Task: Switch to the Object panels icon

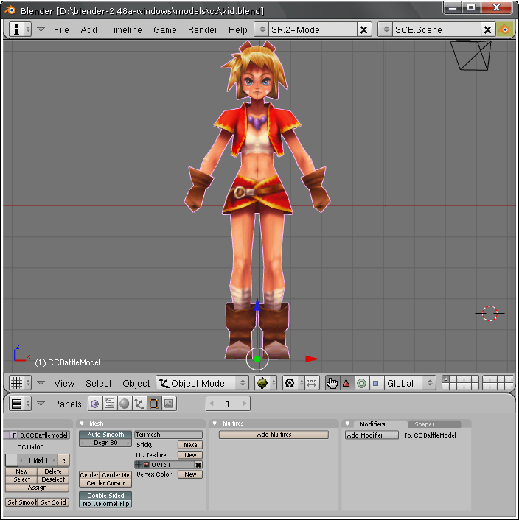Action: pos(139,404)
